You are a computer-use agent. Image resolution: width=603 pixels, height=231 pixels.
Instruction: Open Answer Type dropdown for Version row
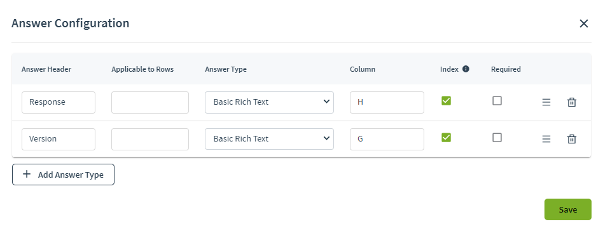click(269, 139)
